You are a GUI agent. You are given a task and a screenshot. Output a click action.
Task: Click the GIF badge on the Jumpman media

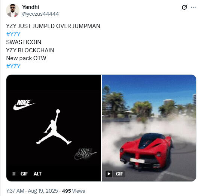click(x=24, y=174)
